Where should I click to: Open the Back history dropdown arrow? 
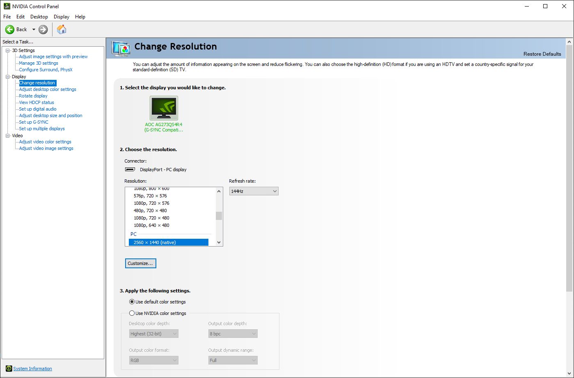point(34,29)
